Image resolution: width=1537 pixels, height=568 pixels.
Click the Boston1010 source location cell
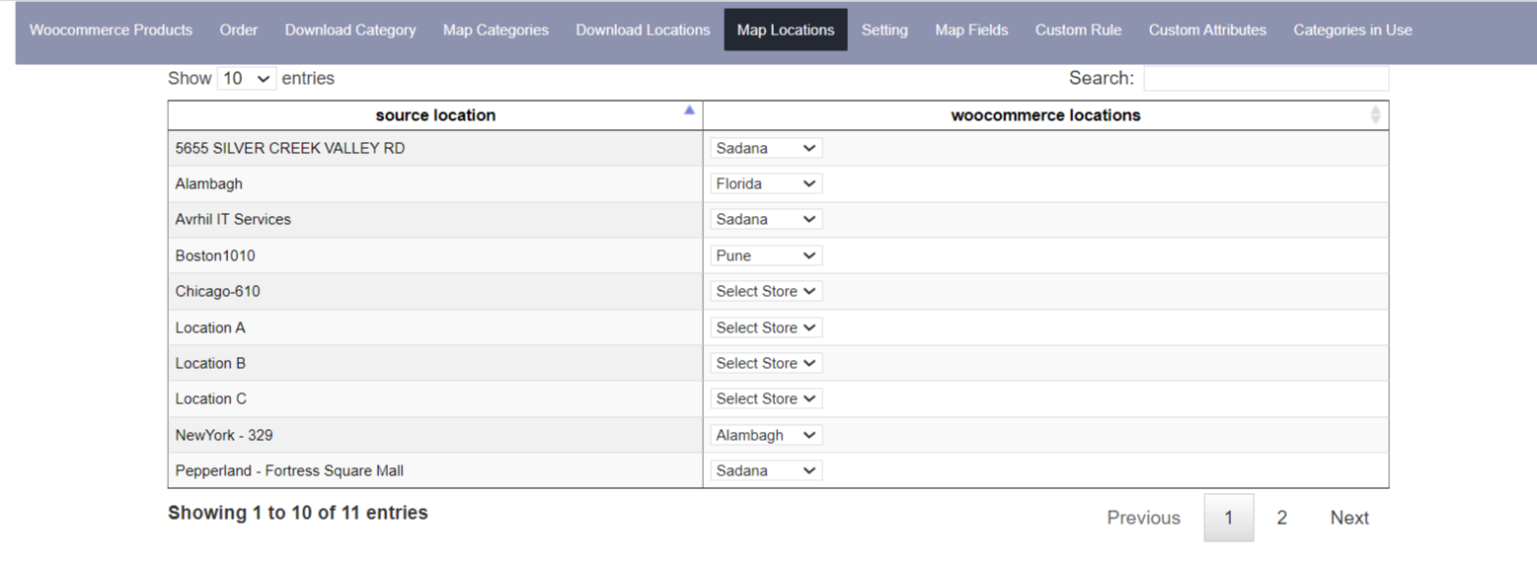point(435,255)
